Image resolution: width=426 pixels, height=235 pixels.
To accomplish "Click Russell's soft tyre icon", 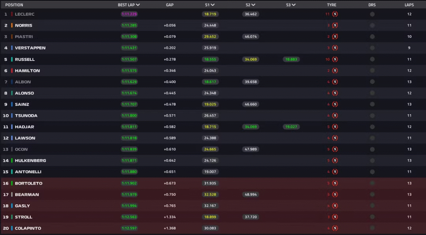I will pos(335,59).
